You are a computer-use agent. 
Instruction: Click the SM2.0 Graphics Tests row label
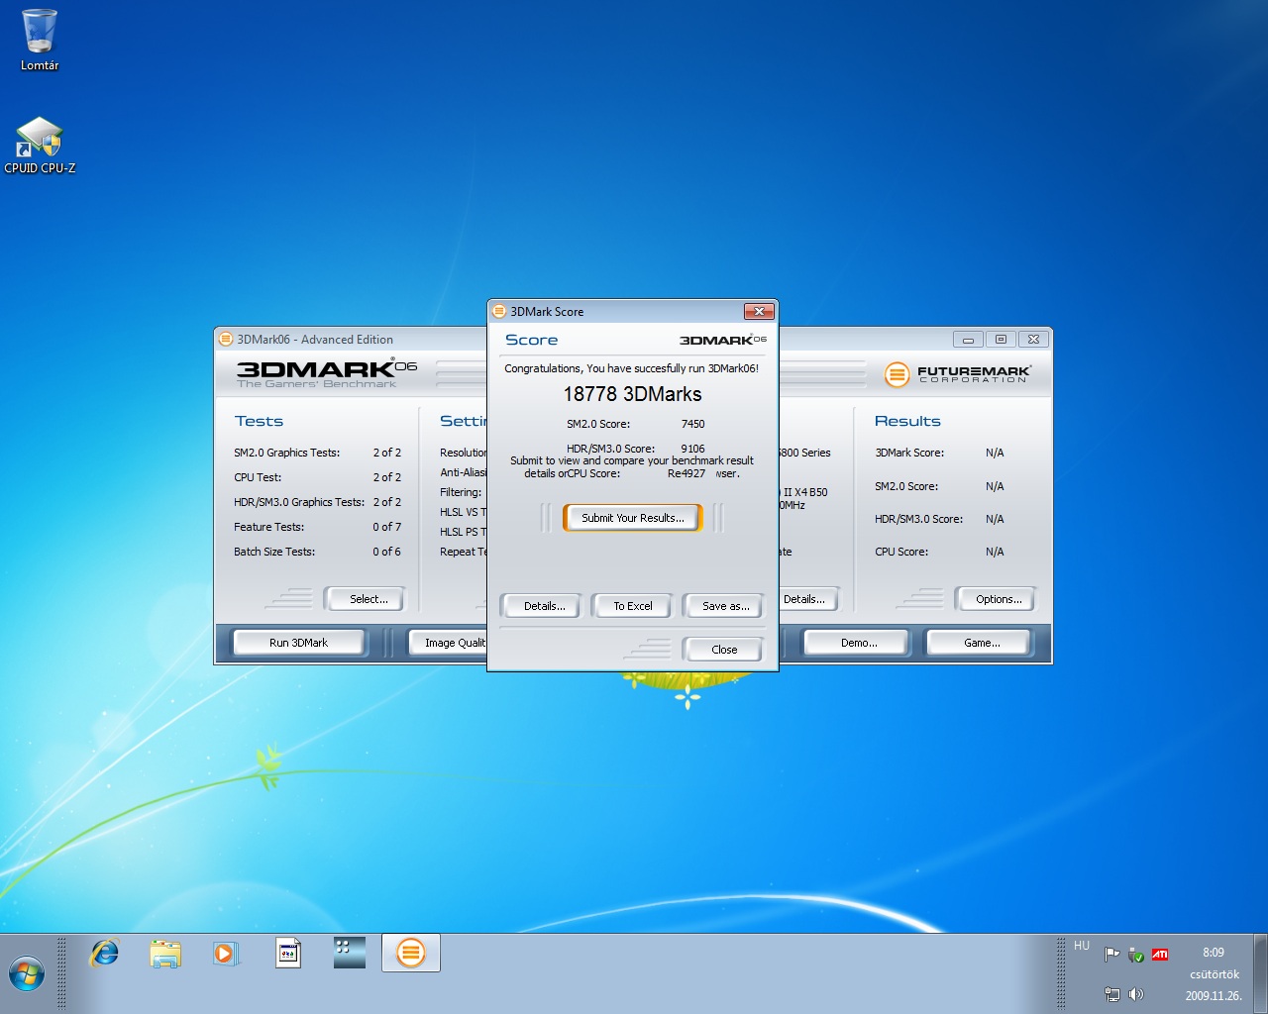pyautogui.click(x=286, y=453)
